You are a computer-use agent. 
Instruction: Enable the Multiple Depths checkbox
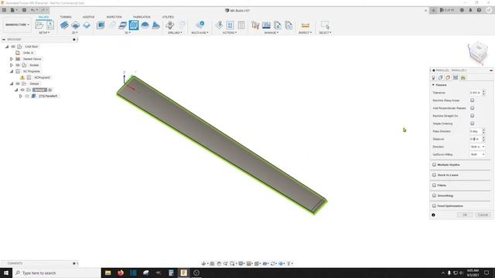pyautogui.click(x=435, y=164)
